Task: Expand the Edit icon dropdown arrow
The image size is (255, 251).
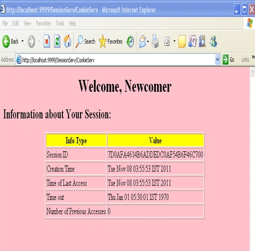Action: [175, 41]
